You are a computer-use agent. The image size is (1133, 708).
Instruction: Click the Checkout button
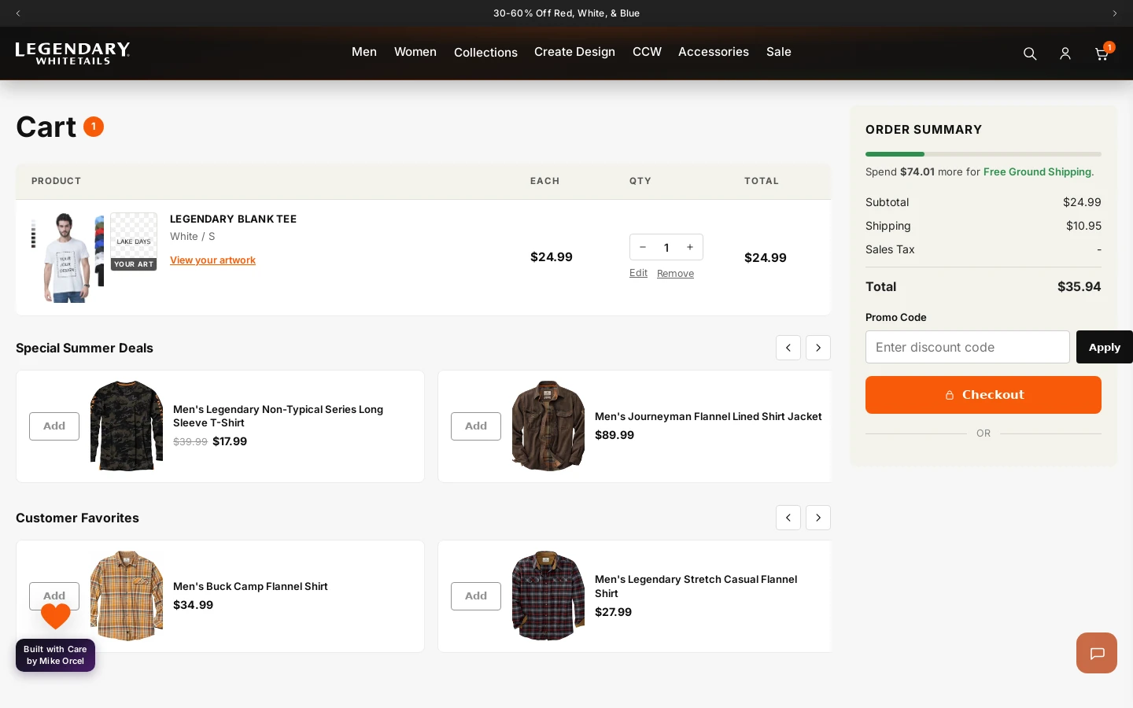(x=984, y=395)
